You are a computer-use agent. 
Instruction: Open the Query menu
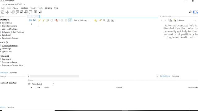[x=16, y=8]
